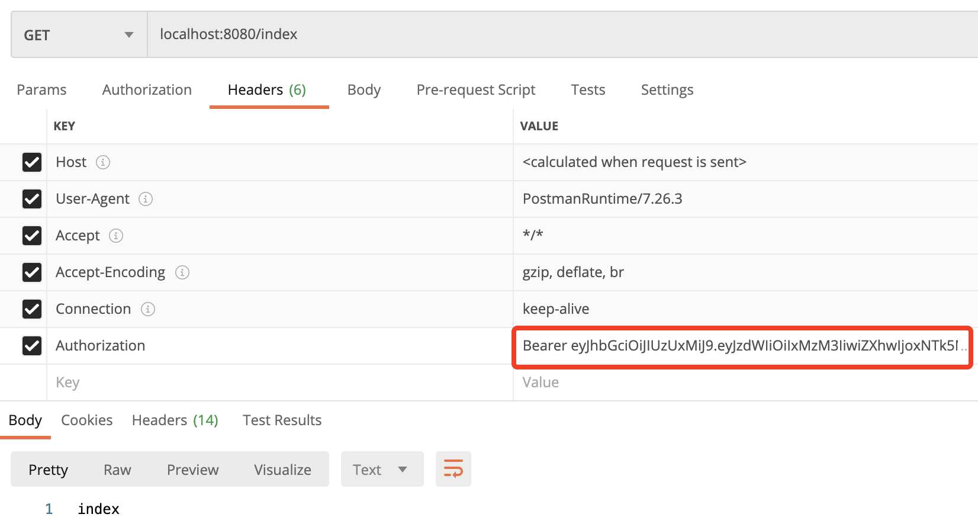Click the Bearer token value field

(740, 346)
